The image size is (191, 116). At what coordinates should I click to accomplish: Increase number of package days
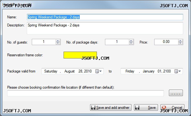coord(131,41)
